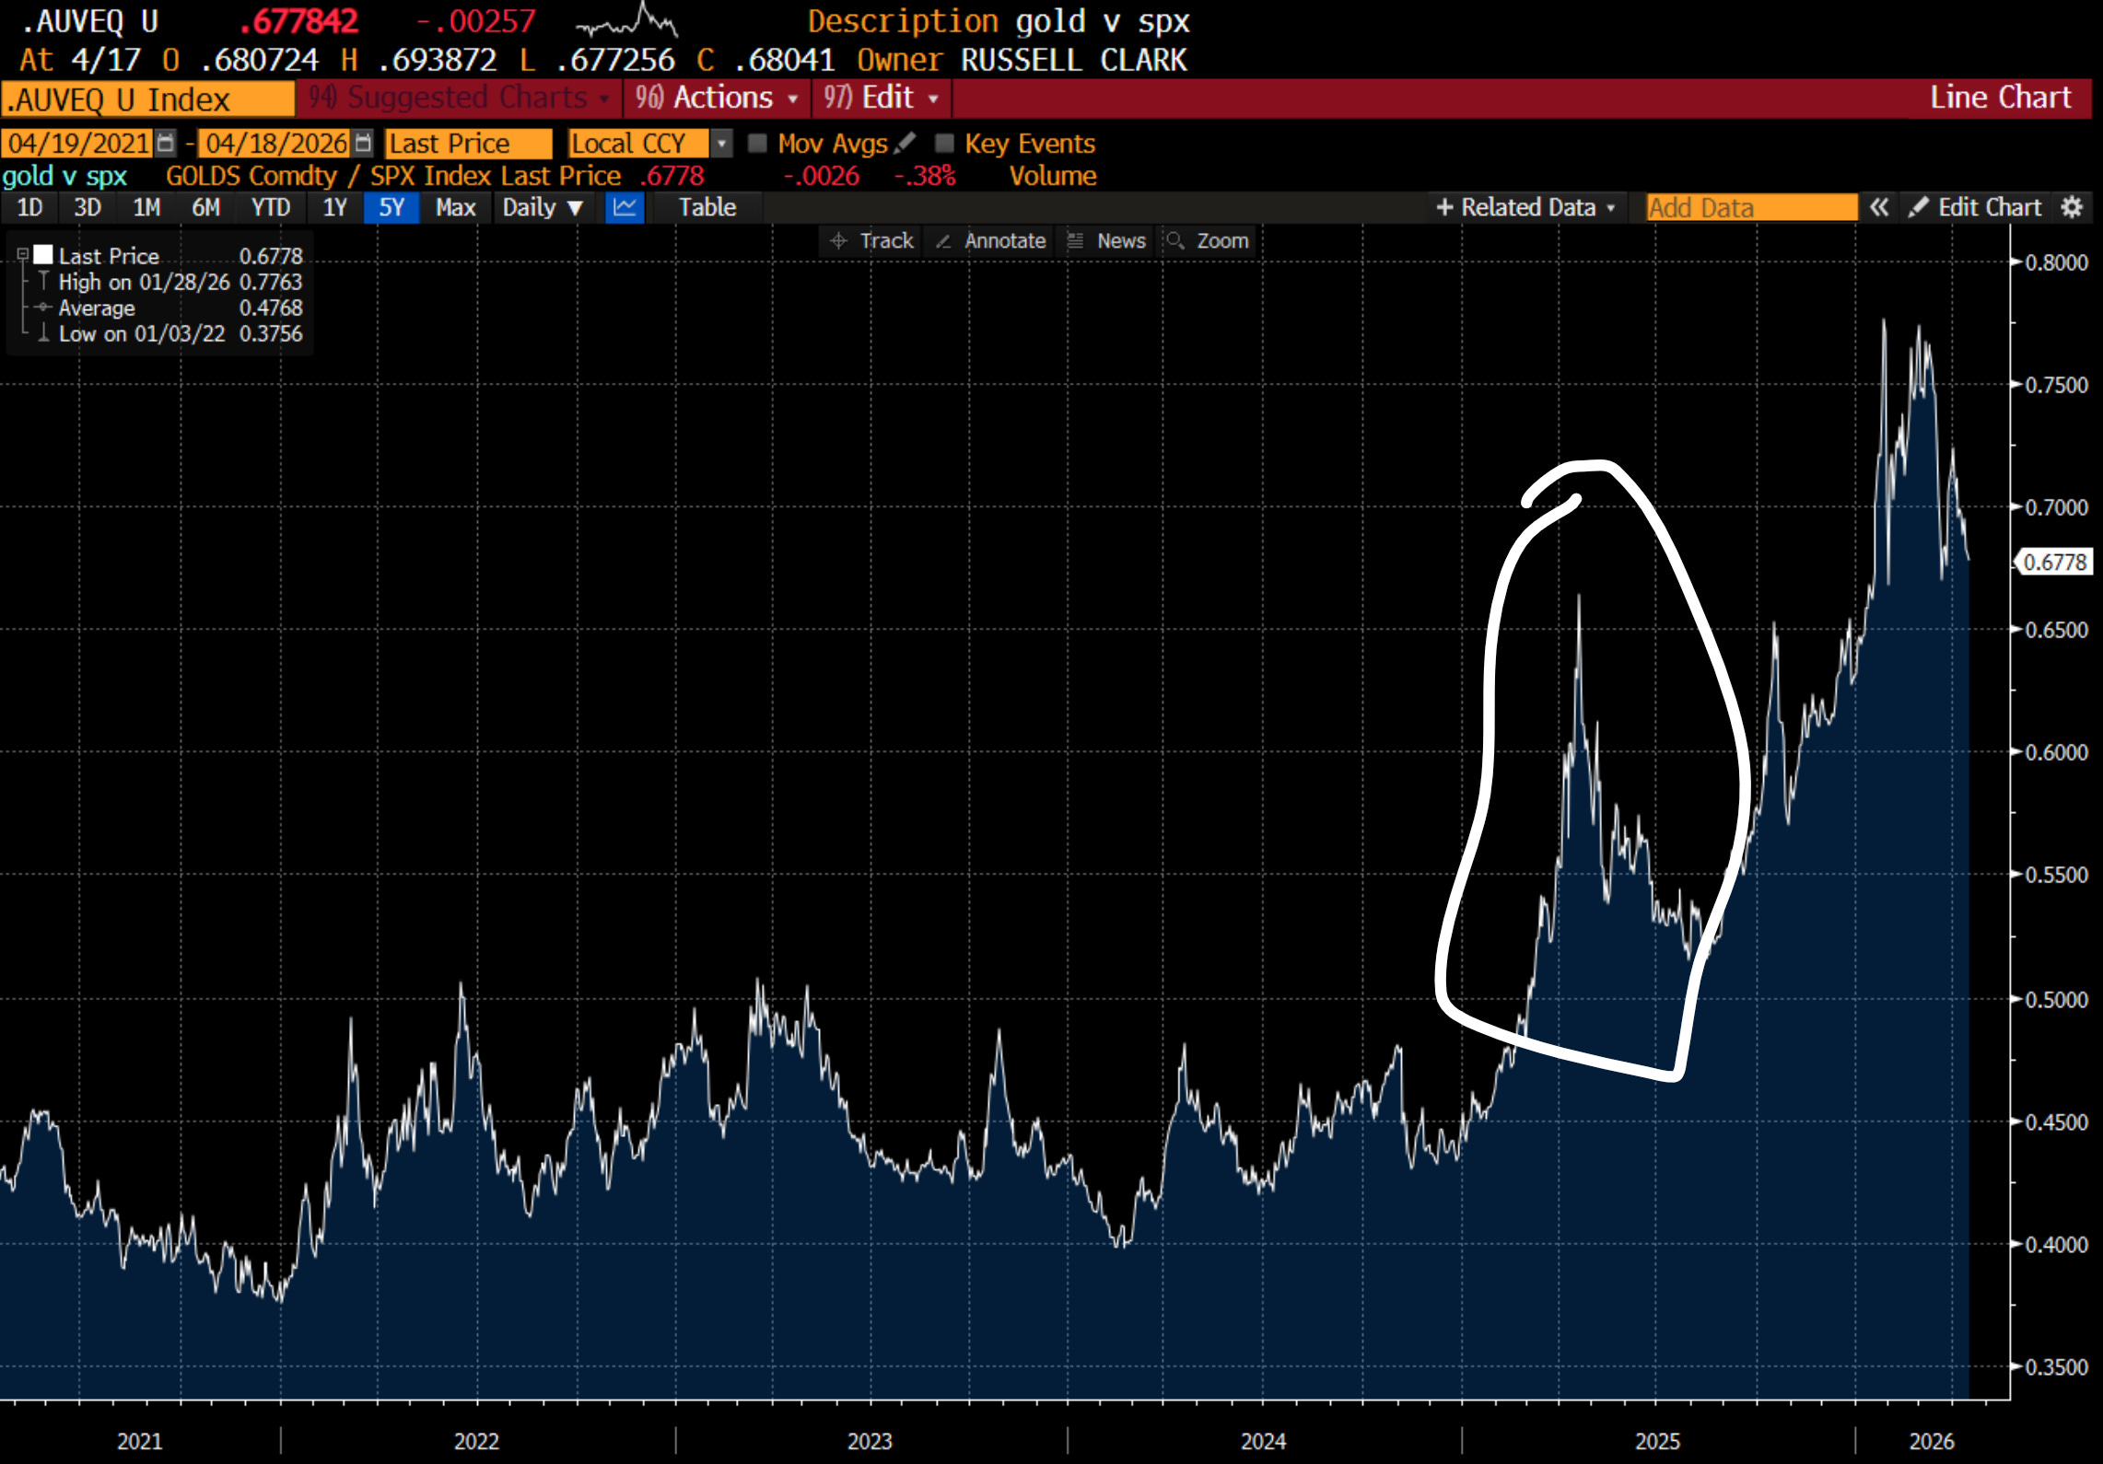Click the white Last Price color swatch

[x=43, y=255]
